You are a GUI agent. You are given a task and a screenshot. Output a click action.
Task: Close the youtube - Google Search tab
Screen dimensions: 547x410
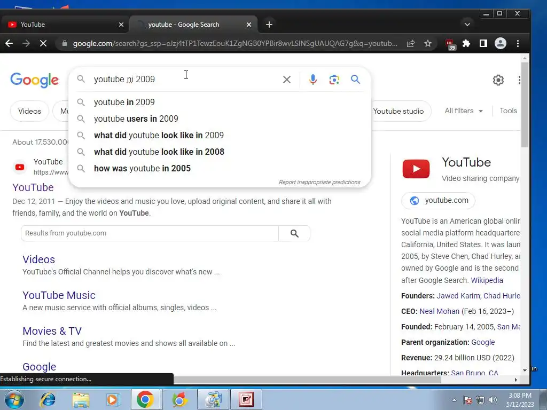pos(249,25)
